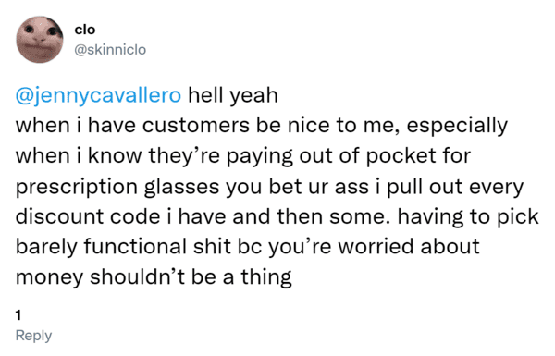Click the Reply button
Image resolution: width=555 pixels, height=356 pixels.
(x=33, y=336)
